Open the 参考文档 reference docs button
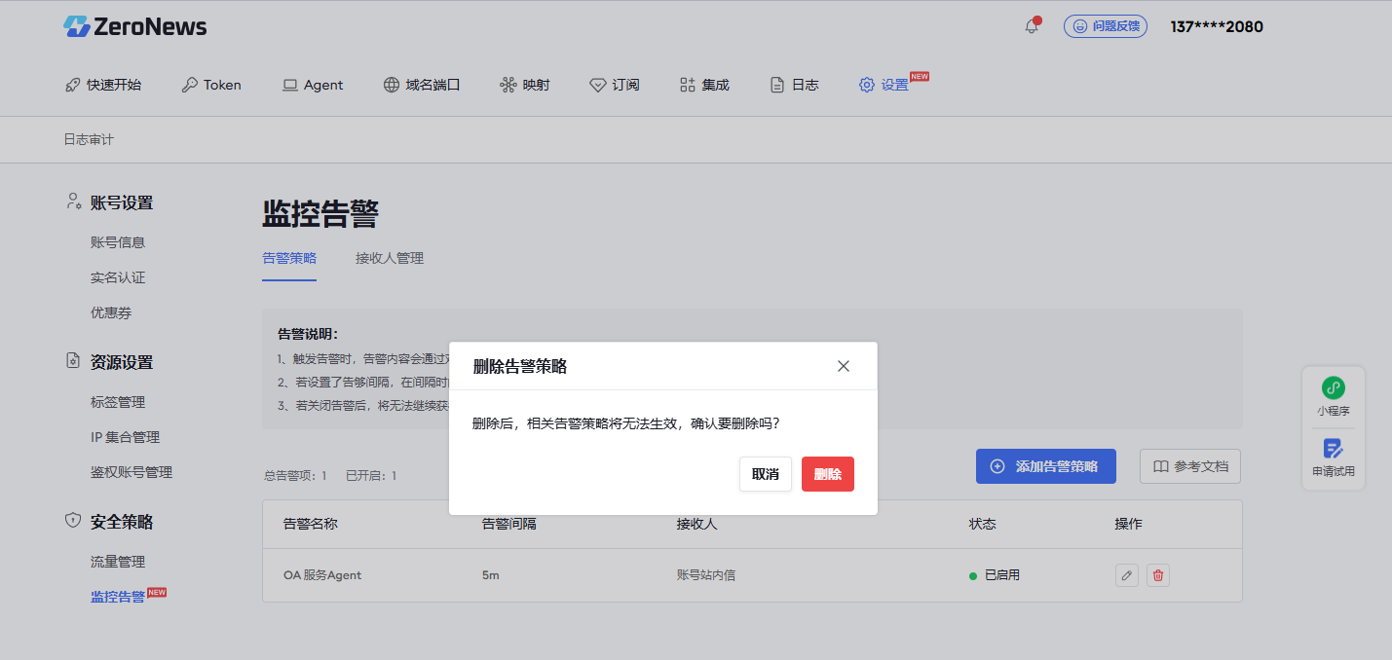Viewport: 1392px width, 660px height. pos(1189,466)
